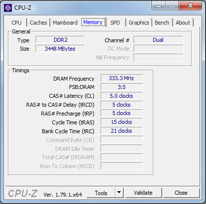The image size is (206, 204).
Task: Click the 21 clocks tRC value
Action: coord(121,131)
